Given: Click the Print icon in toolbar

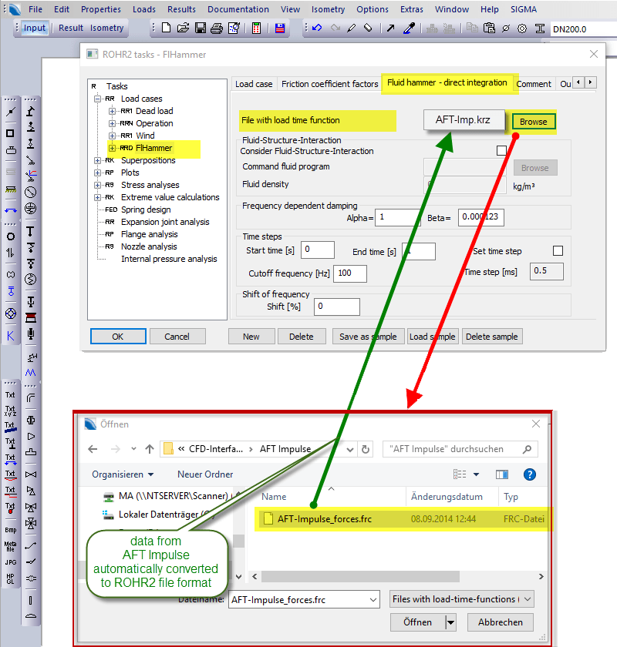Looking at the screenshot, I should 217,28.
